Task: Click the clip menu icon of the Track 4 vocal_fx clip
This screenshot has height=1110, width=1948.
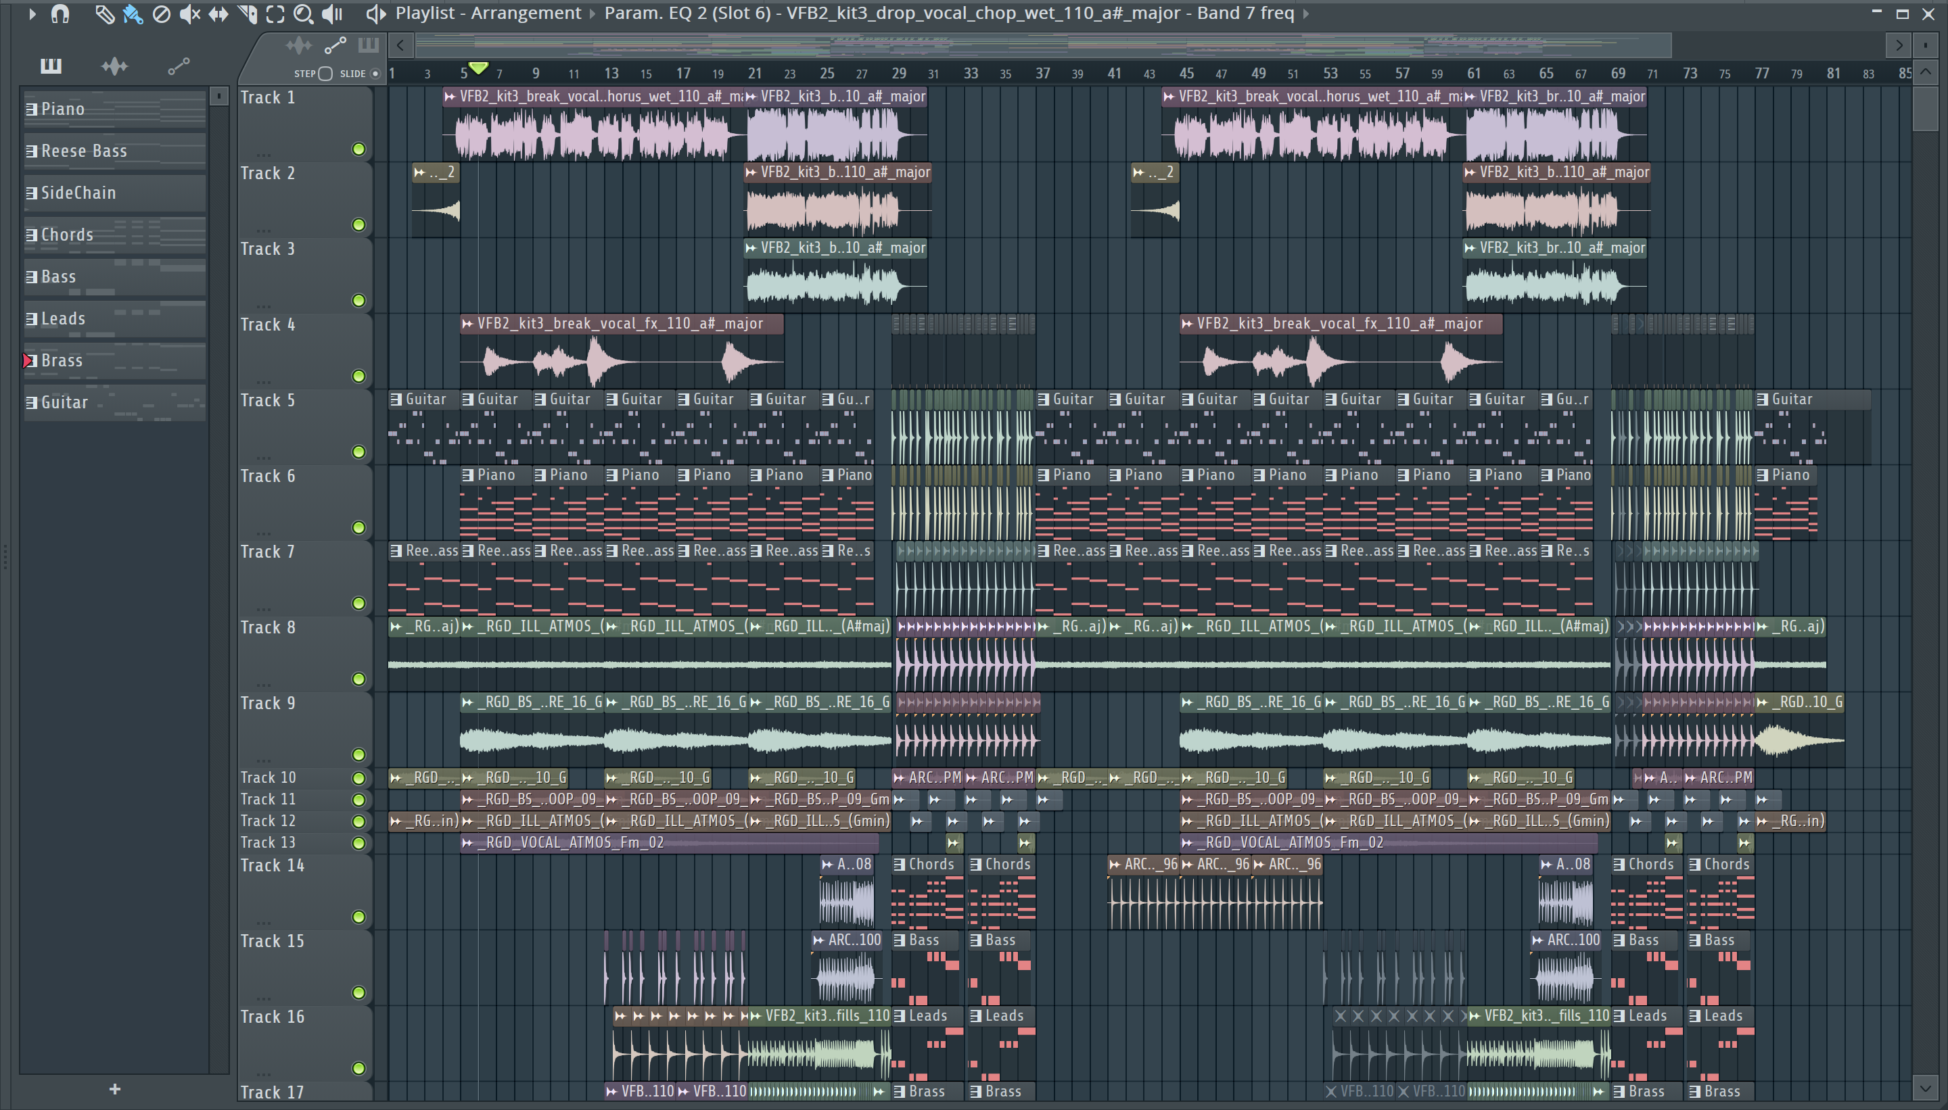Action: (x=467, y=324)
